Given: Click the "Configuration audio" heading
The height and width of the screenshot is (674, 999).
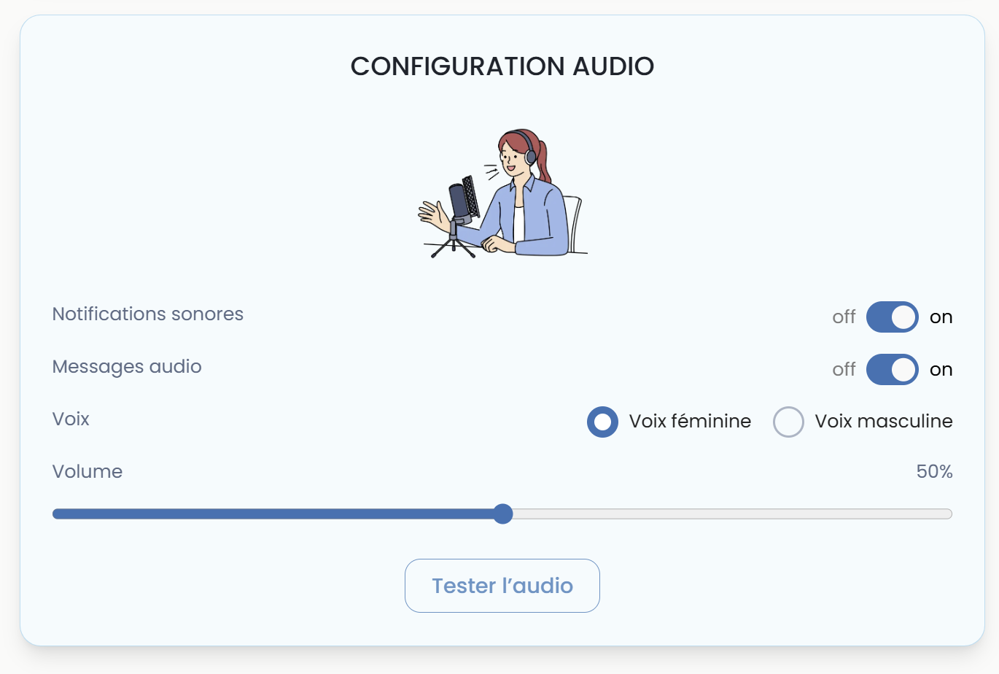Looking at the screenshot, I should [502, 66].
